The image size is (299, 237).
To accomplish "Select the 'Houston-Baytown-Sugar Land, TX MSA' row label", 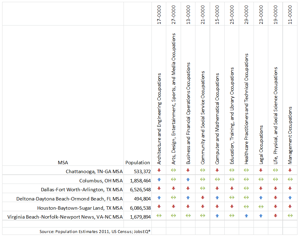I will coord(80,208).
